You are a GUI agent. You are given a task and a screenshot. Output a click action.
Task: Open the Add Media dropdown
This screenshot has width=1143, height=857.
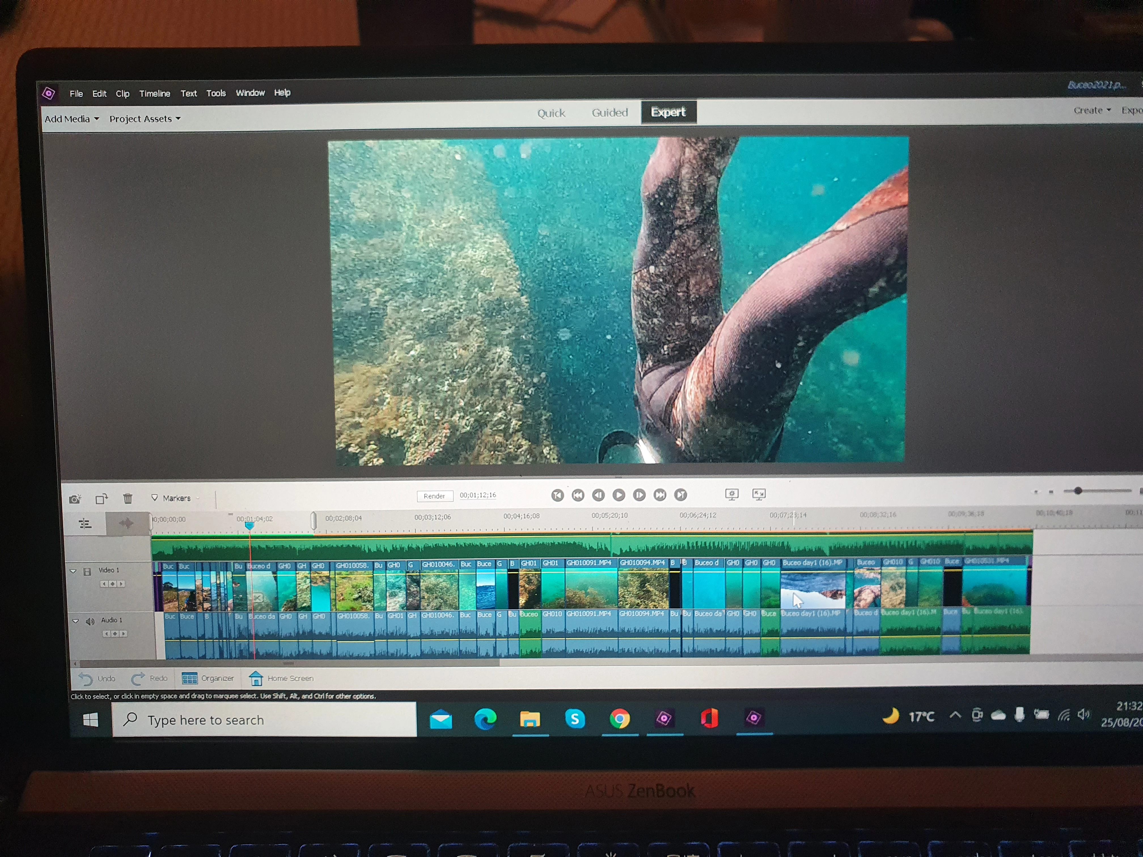pos(71,119)
